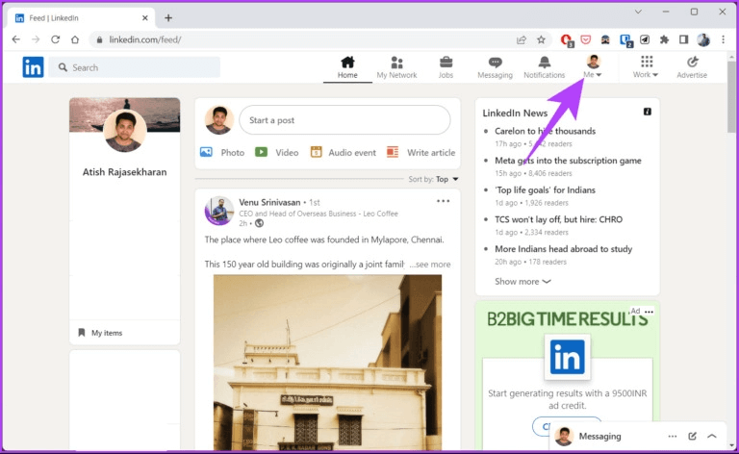The height and width of the screenshot is (454, 739).
Task: Go to browser home page
Action: pyautogui.click(x=75, y=39)
